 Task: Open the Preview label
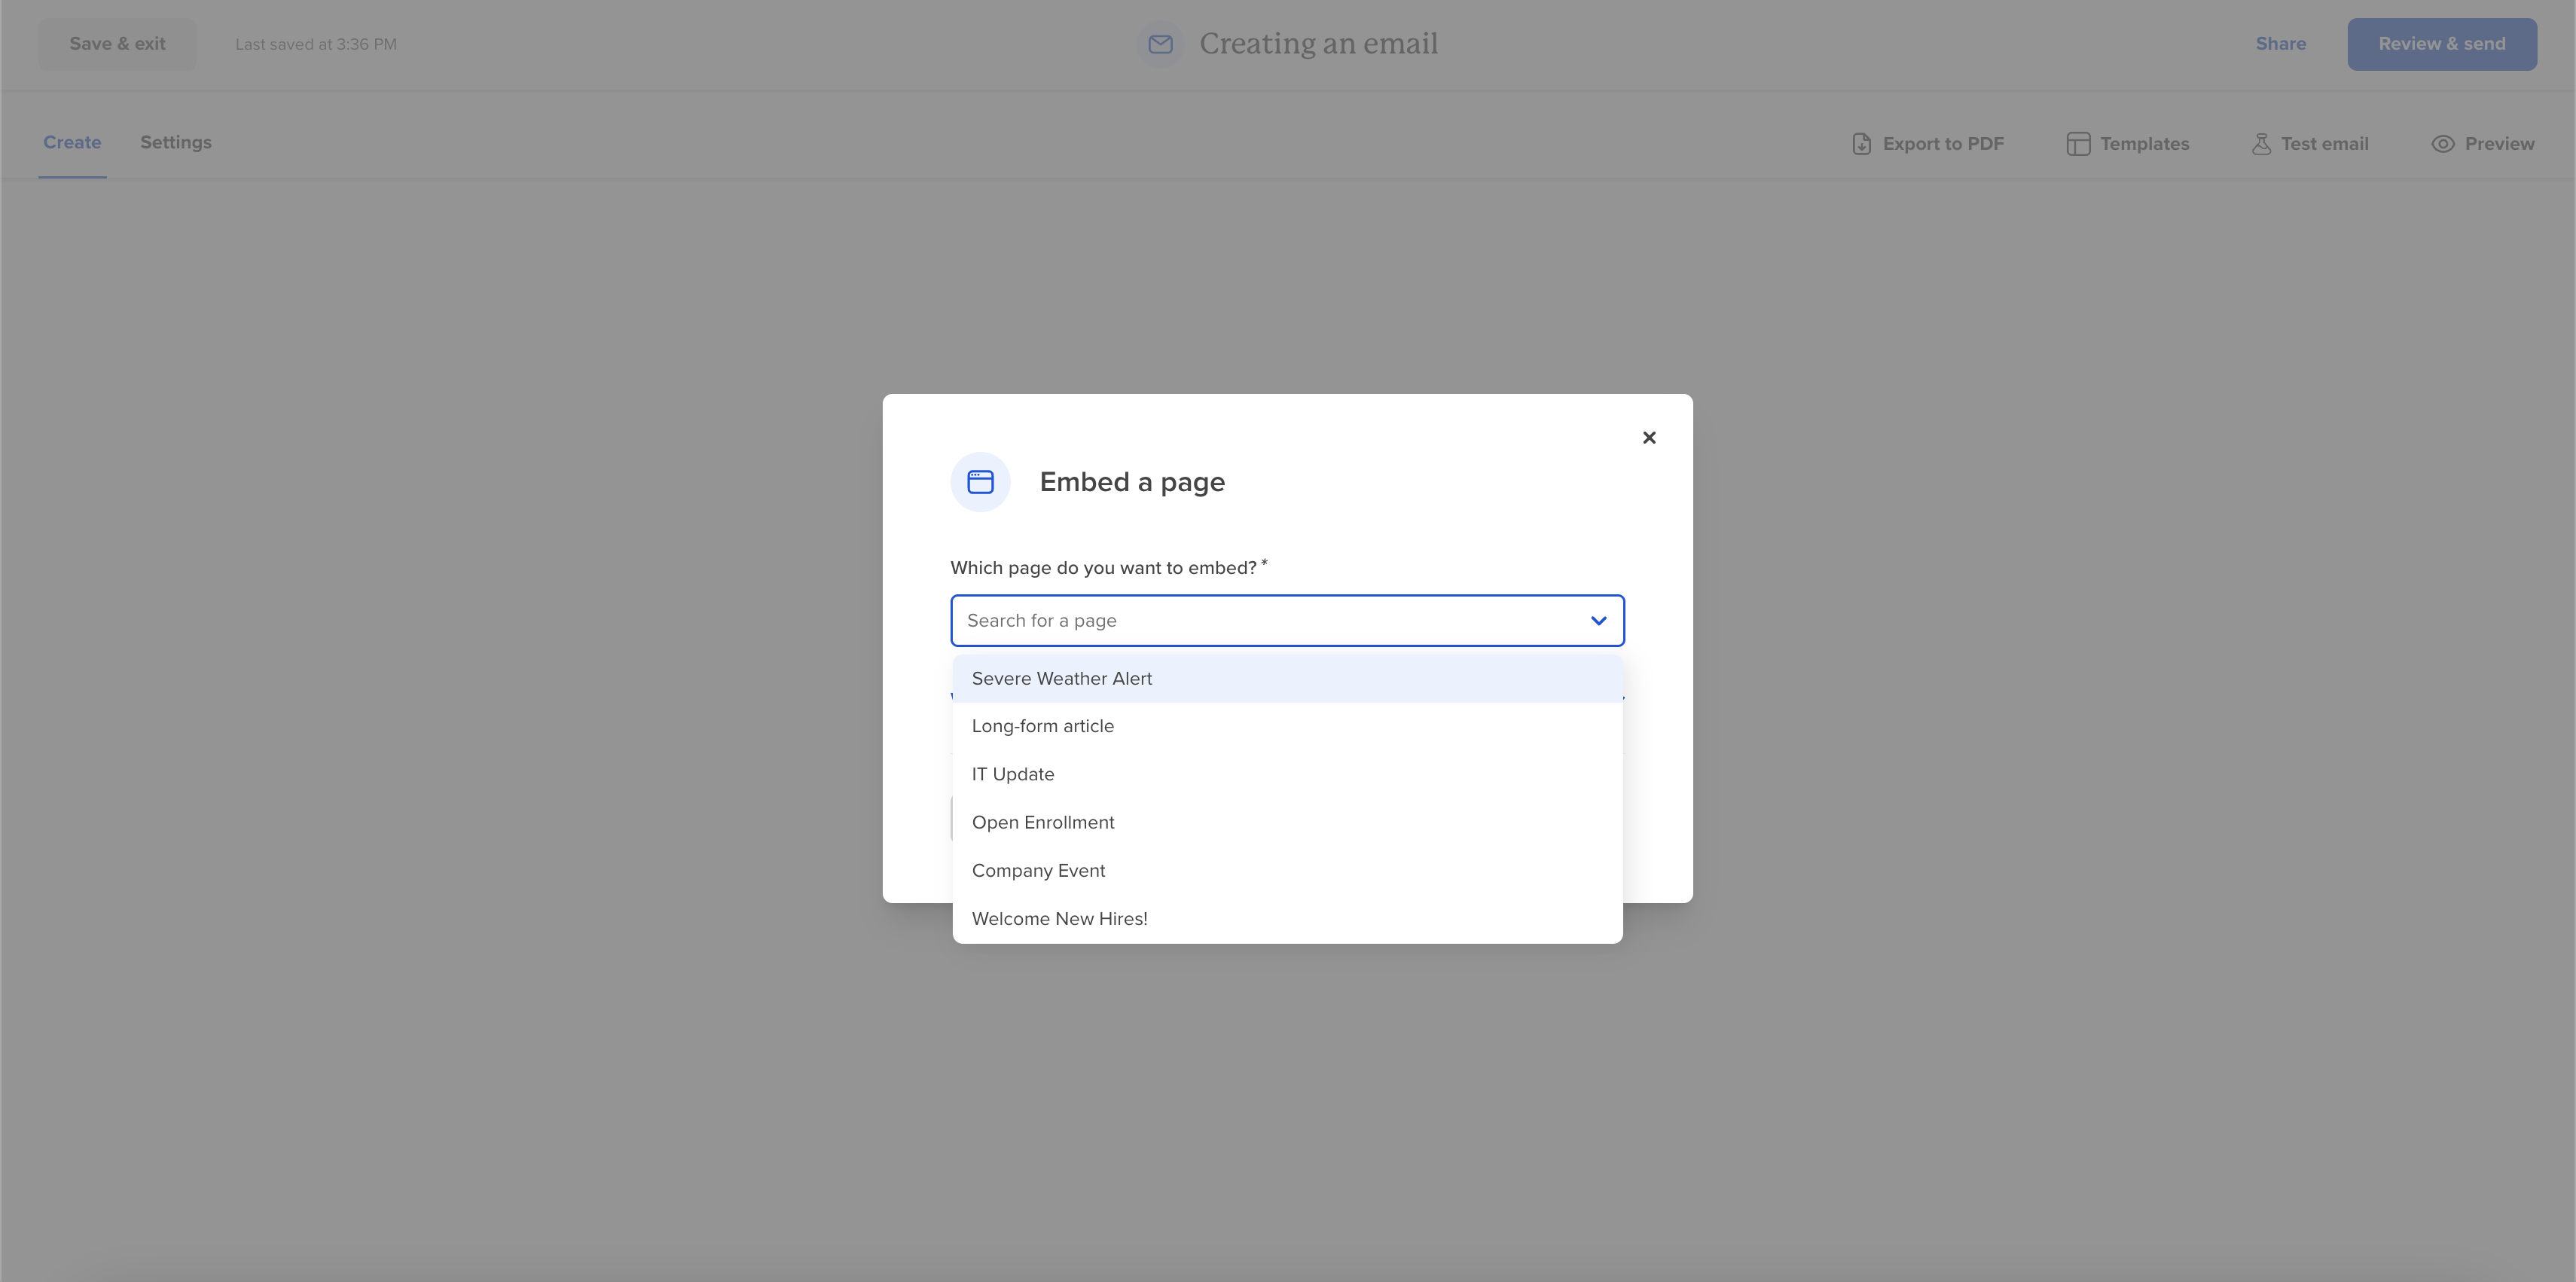pos(2499,144)
